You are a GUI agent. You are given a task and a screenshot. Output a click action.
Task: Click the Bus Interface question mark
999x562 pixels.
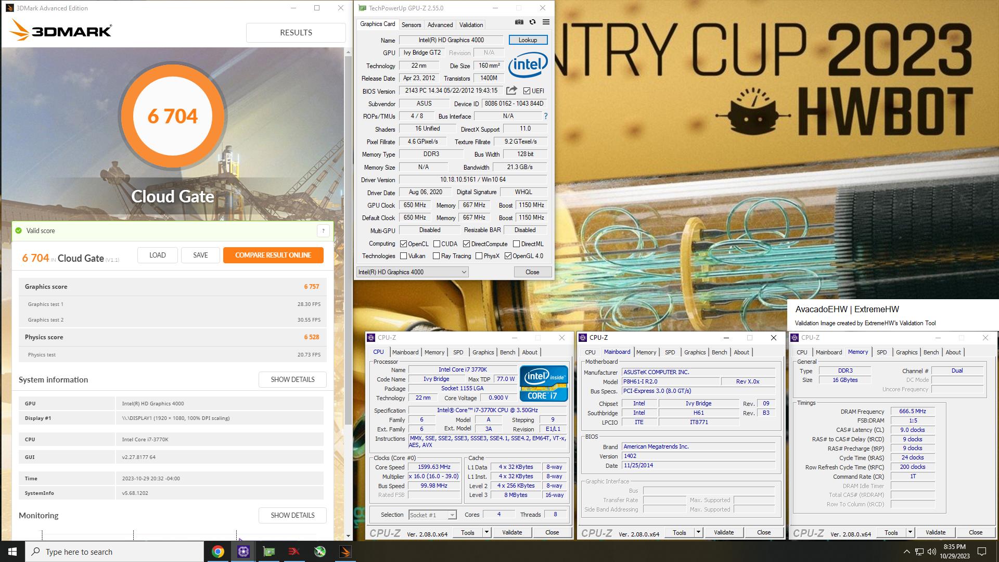[x=545, y=116]
